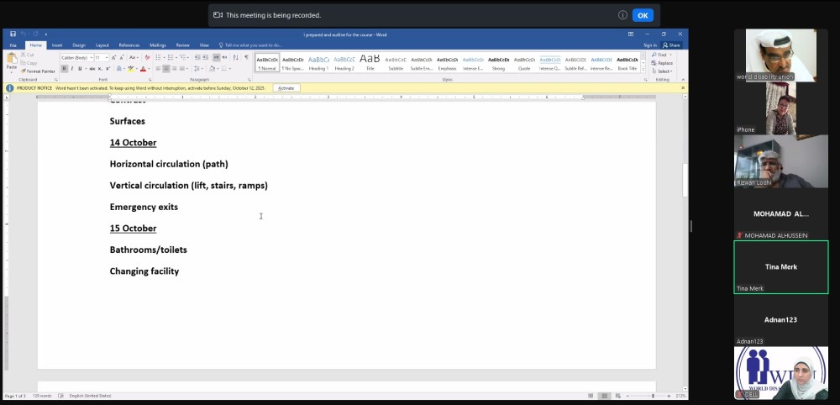The width and height of the screenshot is (840, 405).
Task: Open the Select dropdown in Editing
Action: tap(664, 71)
